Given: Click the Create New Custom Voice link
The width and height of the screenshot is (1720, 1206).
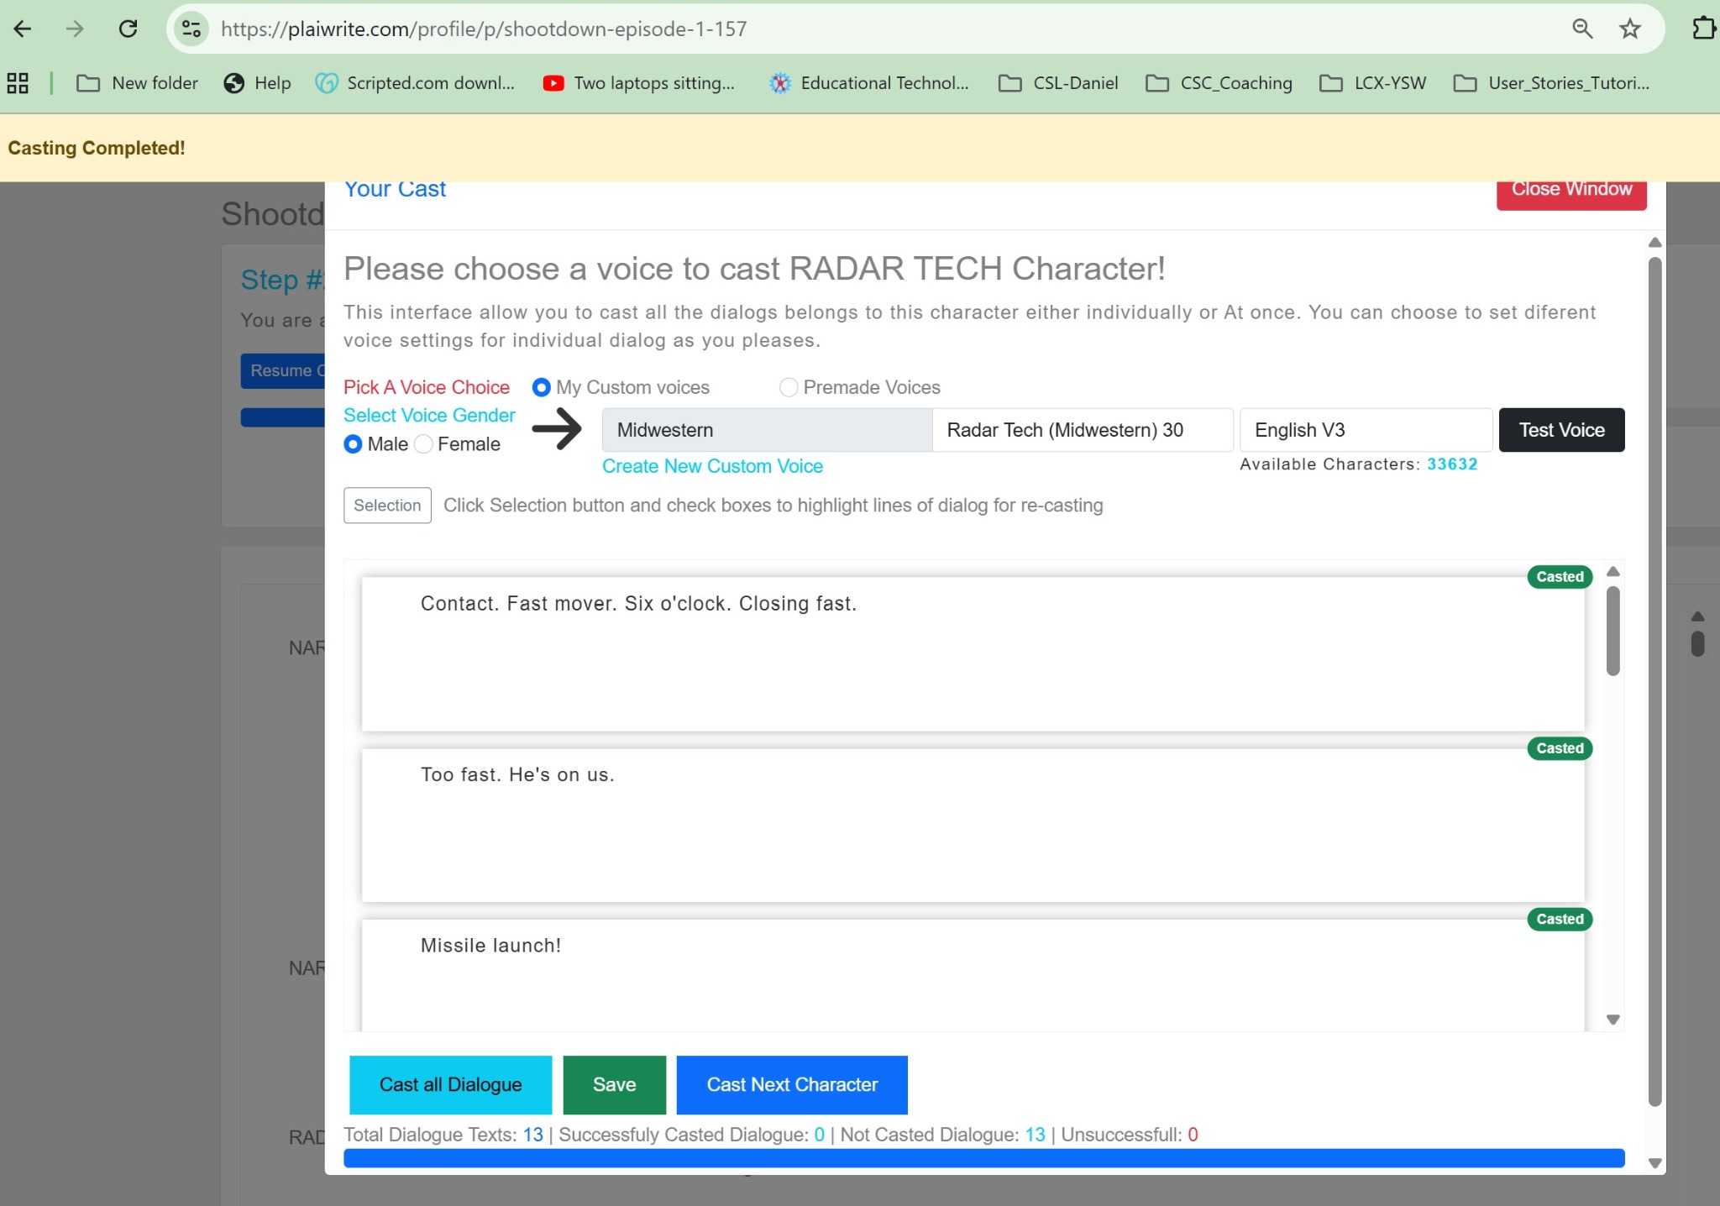Looking at the screenshot, I should pyautogui.click(x=712, y=466).
